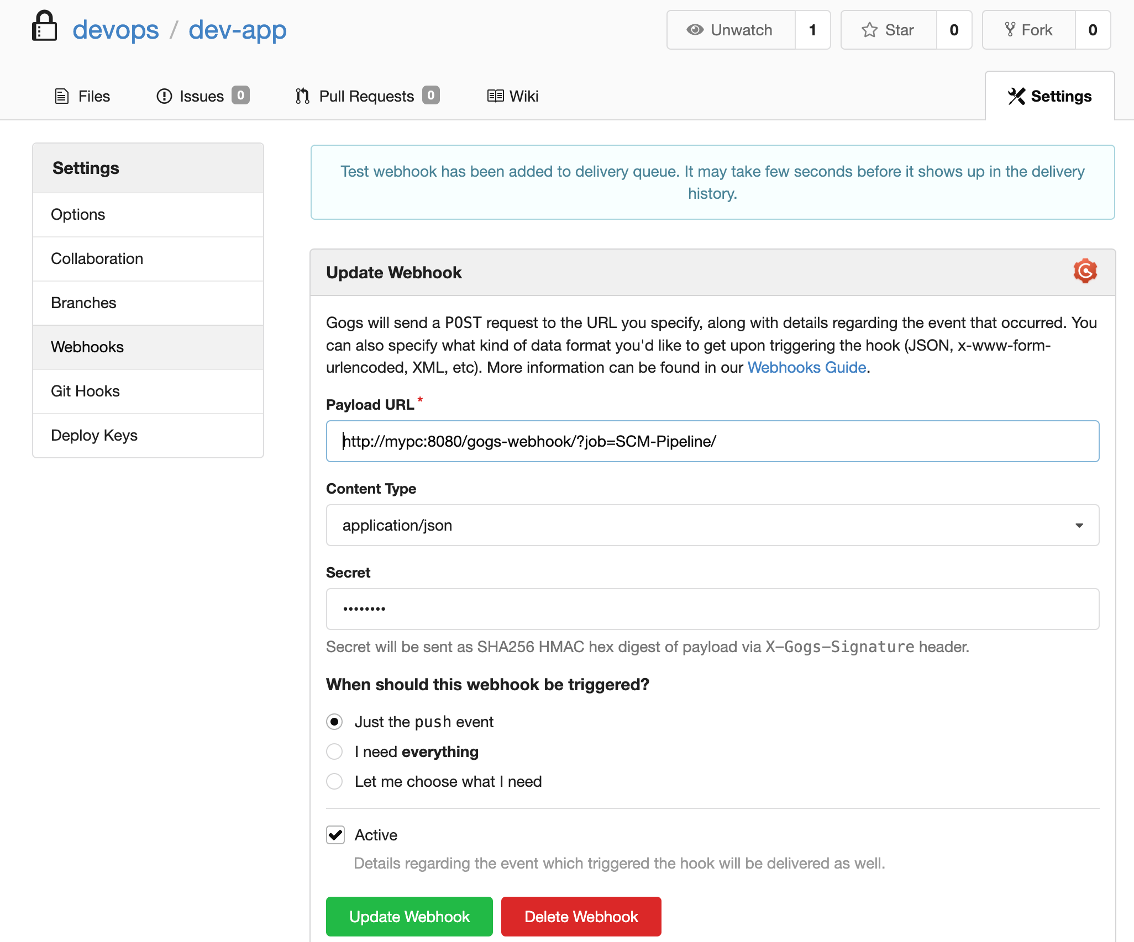This screenshot has height=942, width=1134.
Task: Click the Gogs logo icon in webhook header
Action: click(1085, 271)
